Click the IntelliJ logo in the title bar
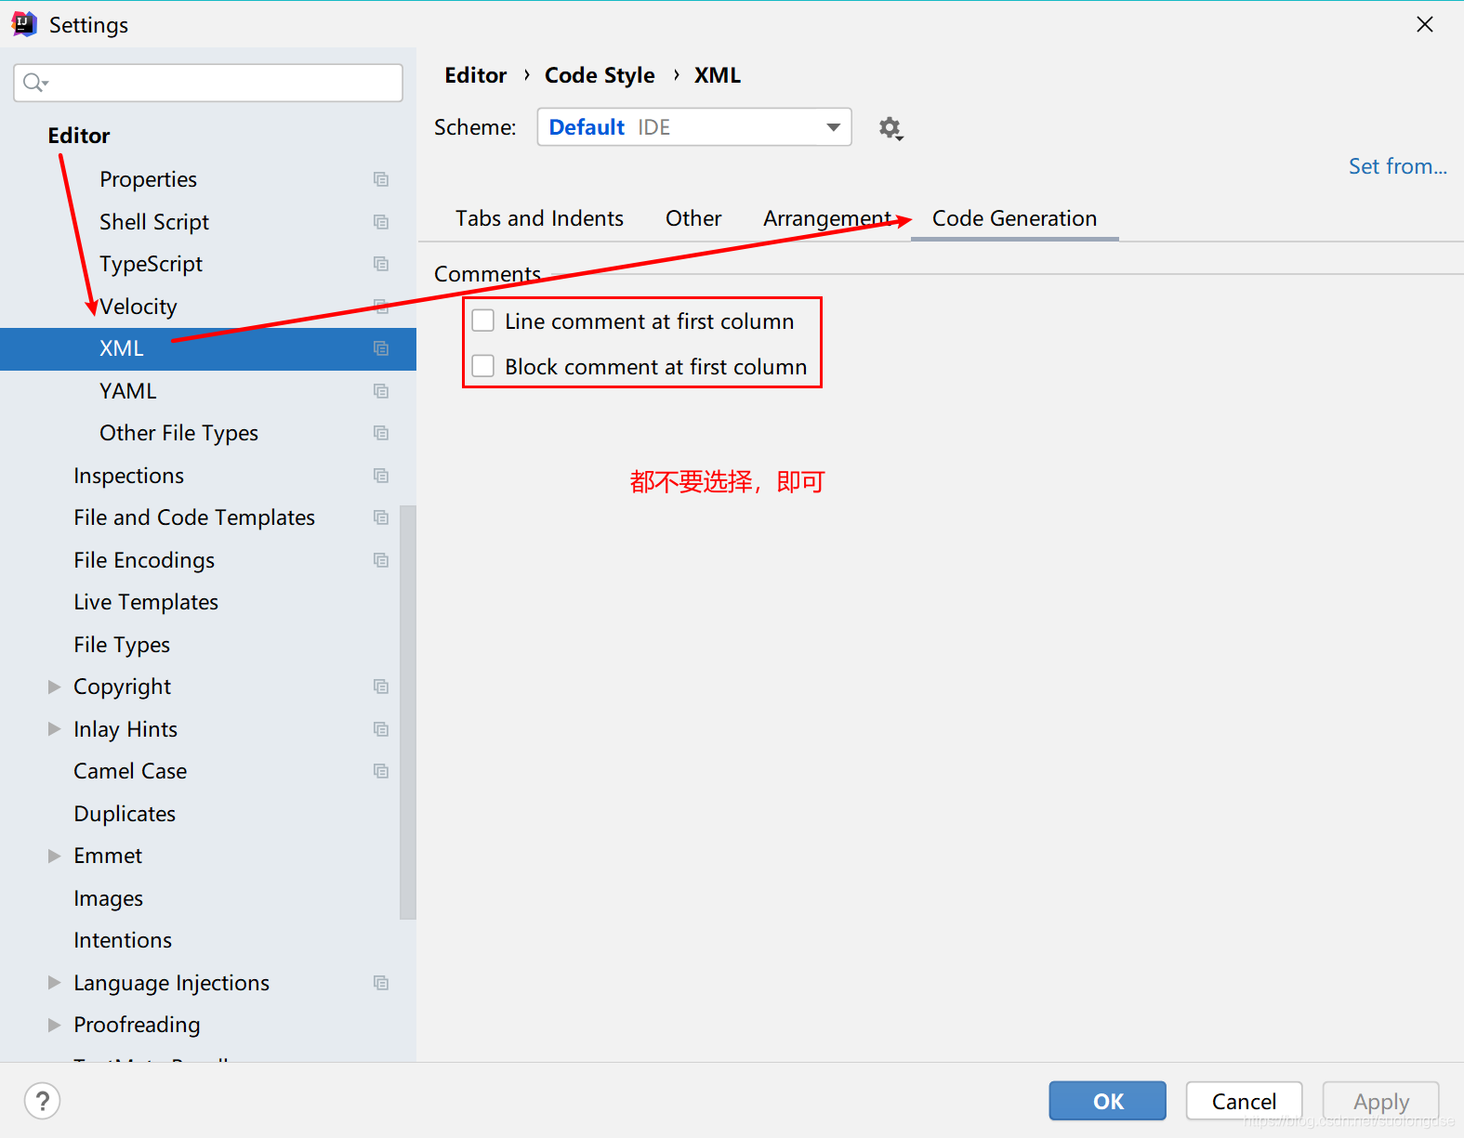 [24, 24]
